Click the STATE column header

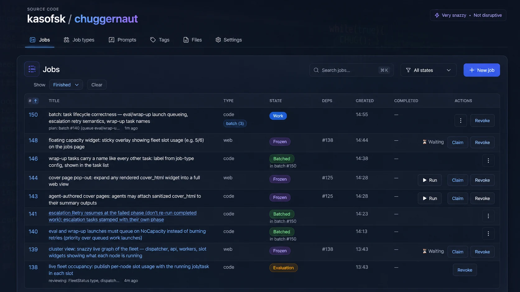[276, 101]
